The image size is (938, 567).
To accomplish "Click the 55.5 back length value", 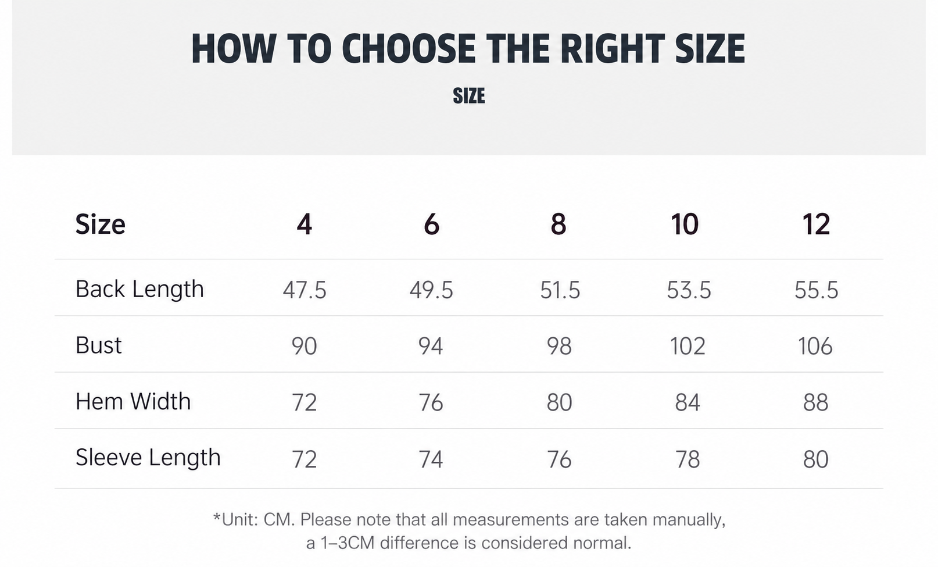I will click(x=817, y=290).
